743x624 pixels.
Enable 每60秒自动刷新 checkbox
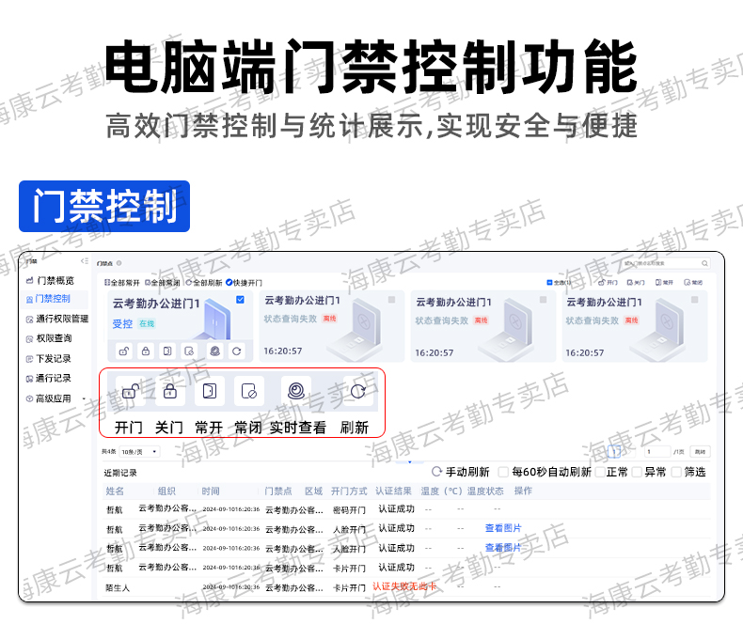tap(503, 472)
